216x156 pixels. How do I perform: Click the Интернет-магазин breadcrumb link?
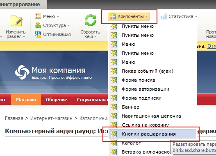51,118
